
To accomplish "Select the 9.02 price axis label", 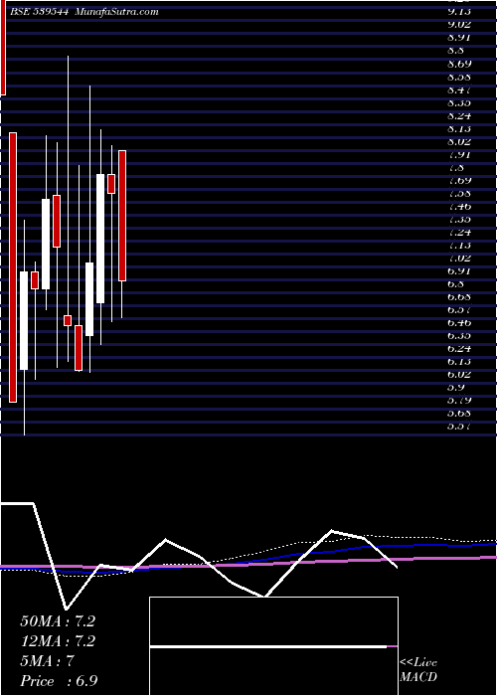I will 459,25.
